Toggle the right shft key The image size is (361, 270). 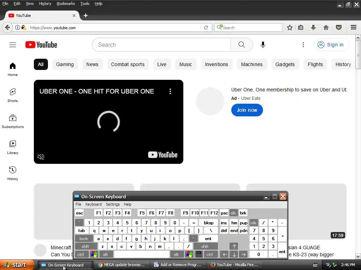point(205,246)
